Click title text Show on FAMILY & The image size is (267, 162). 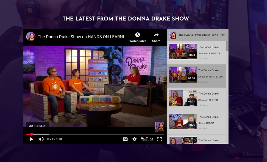coord(209,53)
